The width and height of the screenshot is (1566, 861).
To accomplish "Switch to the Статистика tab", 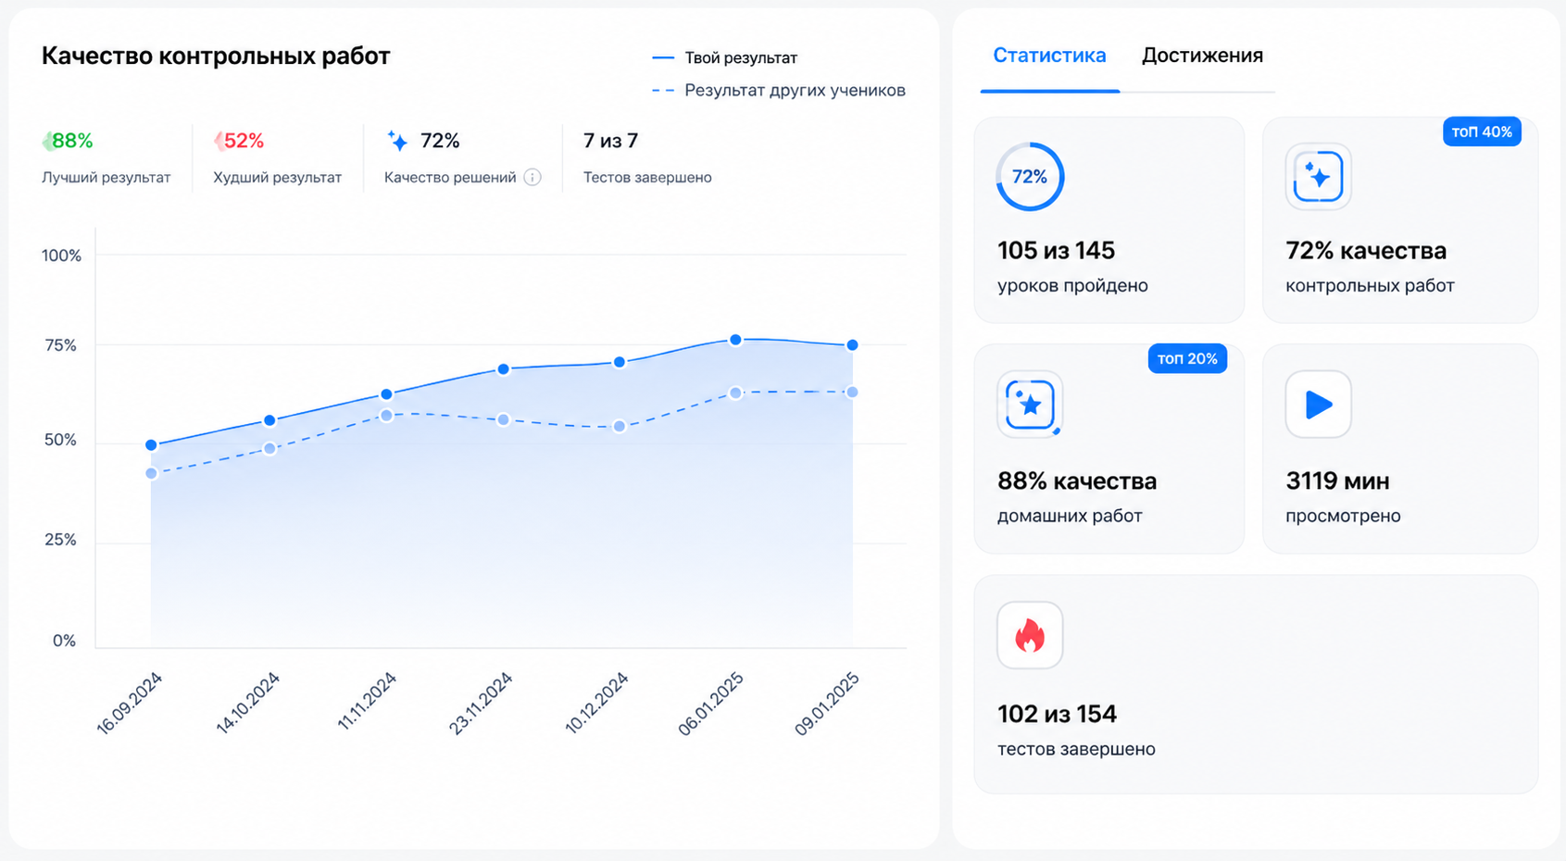I will tap(1049, 56).
